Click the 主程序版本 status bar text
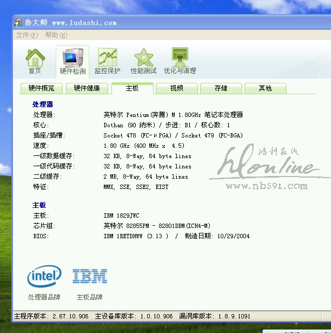Screen dimensions: 331x333 (x=51, y=316)
